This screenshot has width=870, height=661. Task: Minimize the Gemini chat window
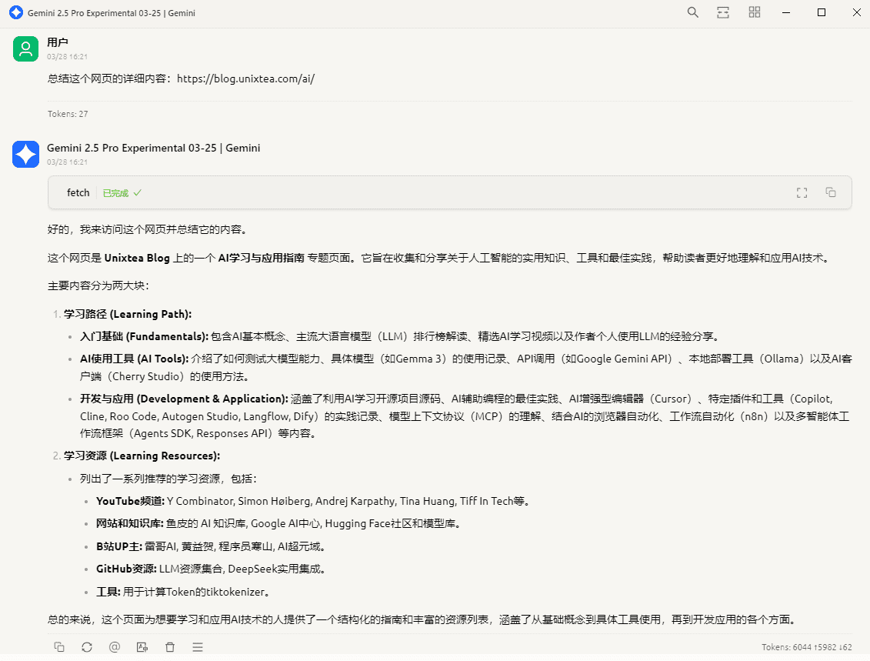coord(785,12)
